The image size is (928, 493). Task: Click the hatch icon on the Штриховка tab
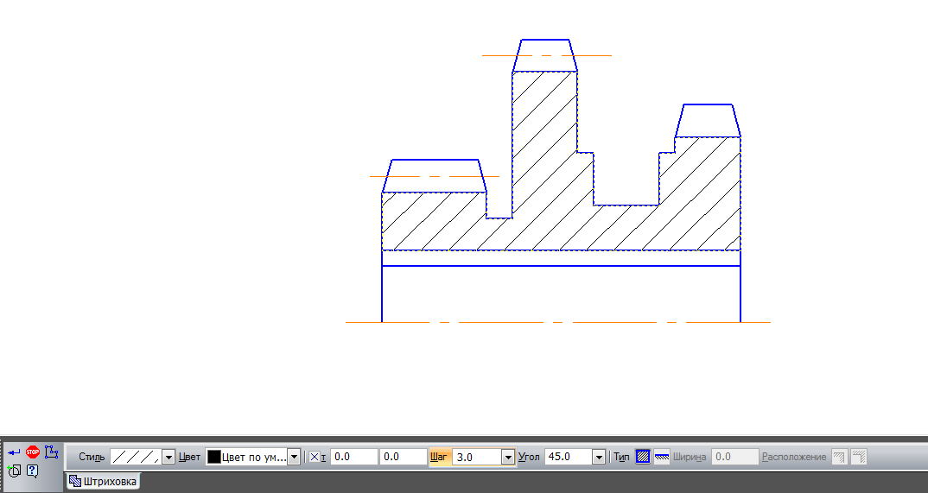coord(75,481)
